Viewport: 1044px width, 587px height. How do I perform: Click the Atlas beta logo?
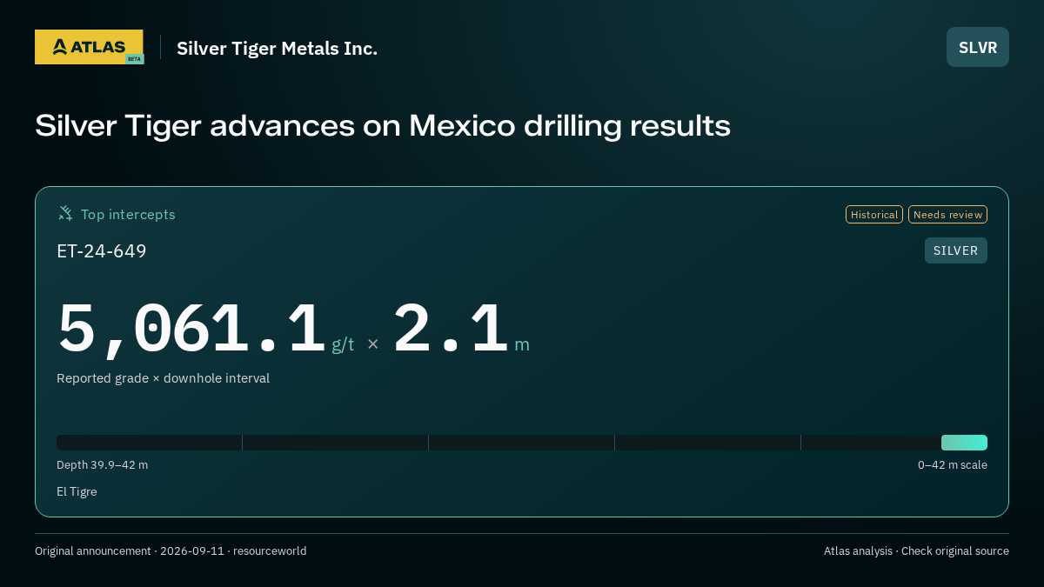coord(89,47)
